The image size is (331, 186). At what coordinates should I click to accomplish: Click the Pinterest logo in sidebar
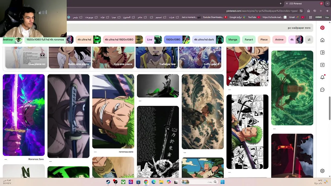322,28
